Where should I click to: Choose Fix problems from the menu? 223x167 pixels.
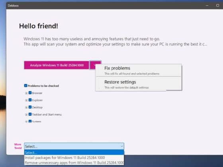[139, 71]
